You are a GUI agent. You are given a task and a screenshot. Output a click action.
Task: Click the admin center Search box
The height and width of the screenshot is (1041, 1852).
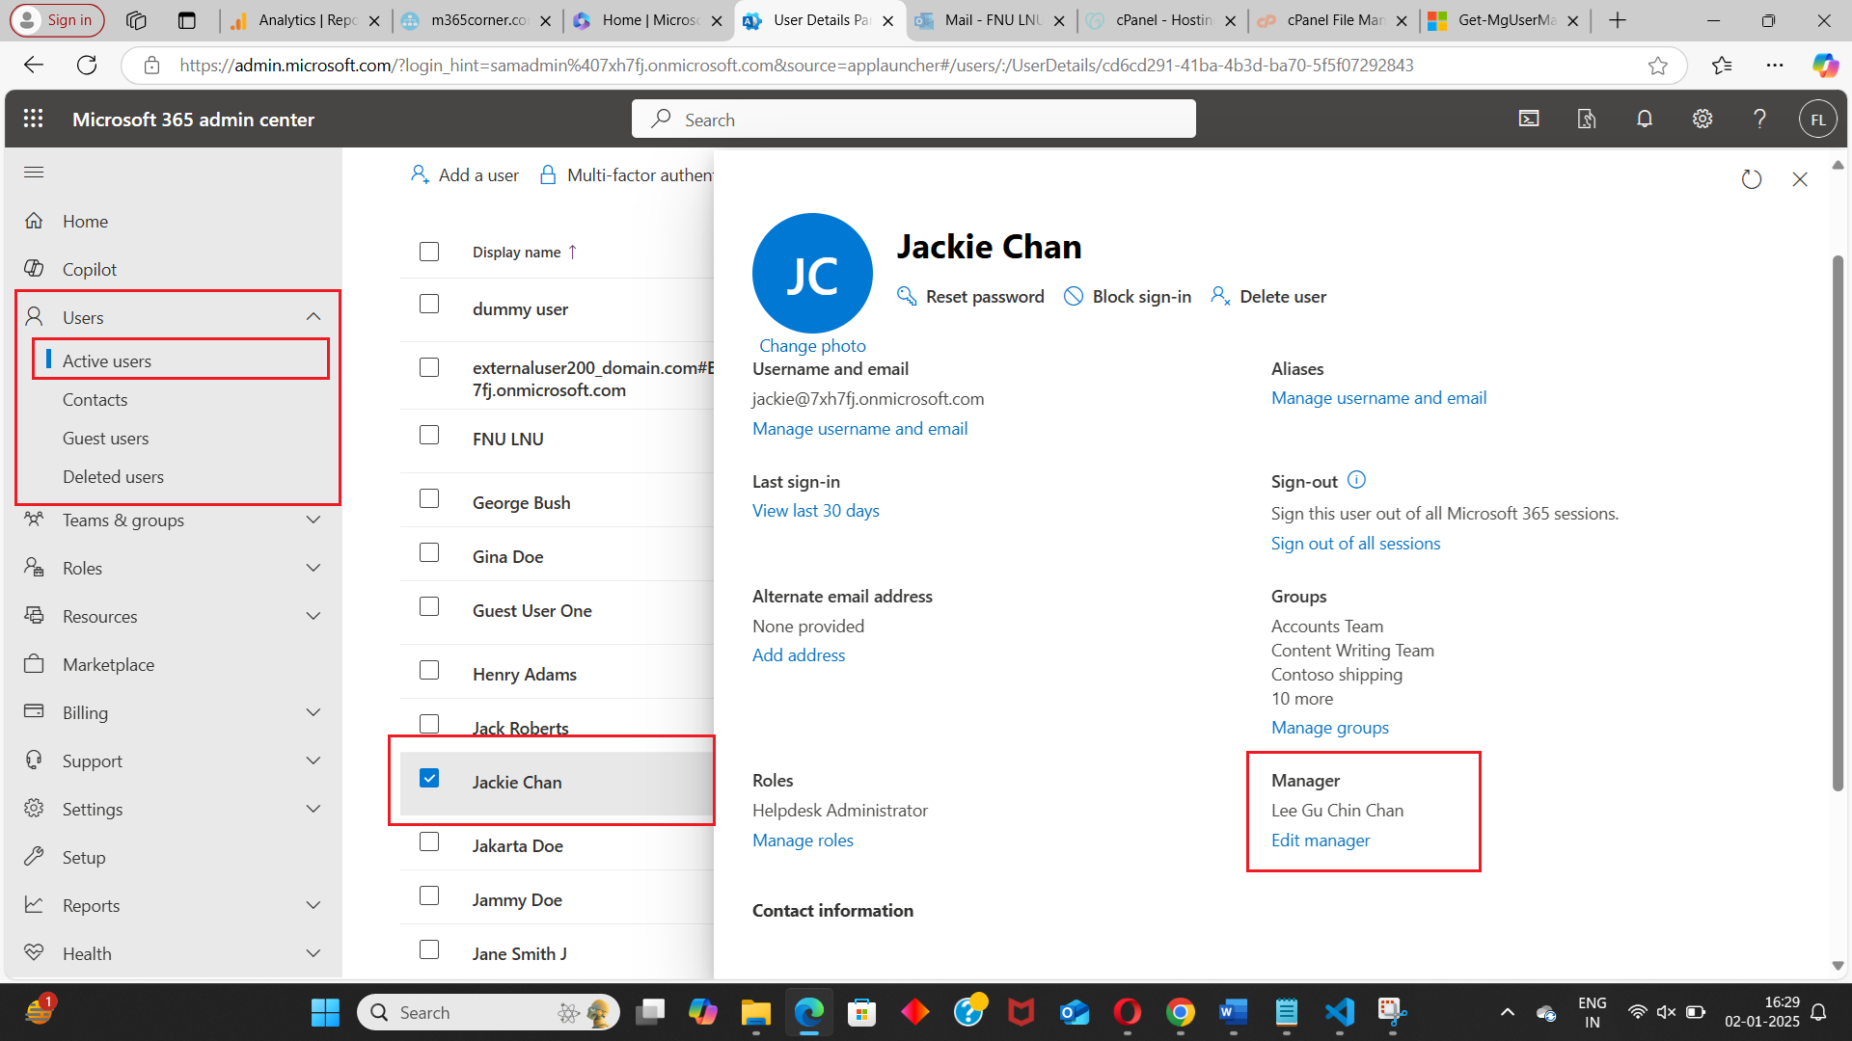coord(913,120)
